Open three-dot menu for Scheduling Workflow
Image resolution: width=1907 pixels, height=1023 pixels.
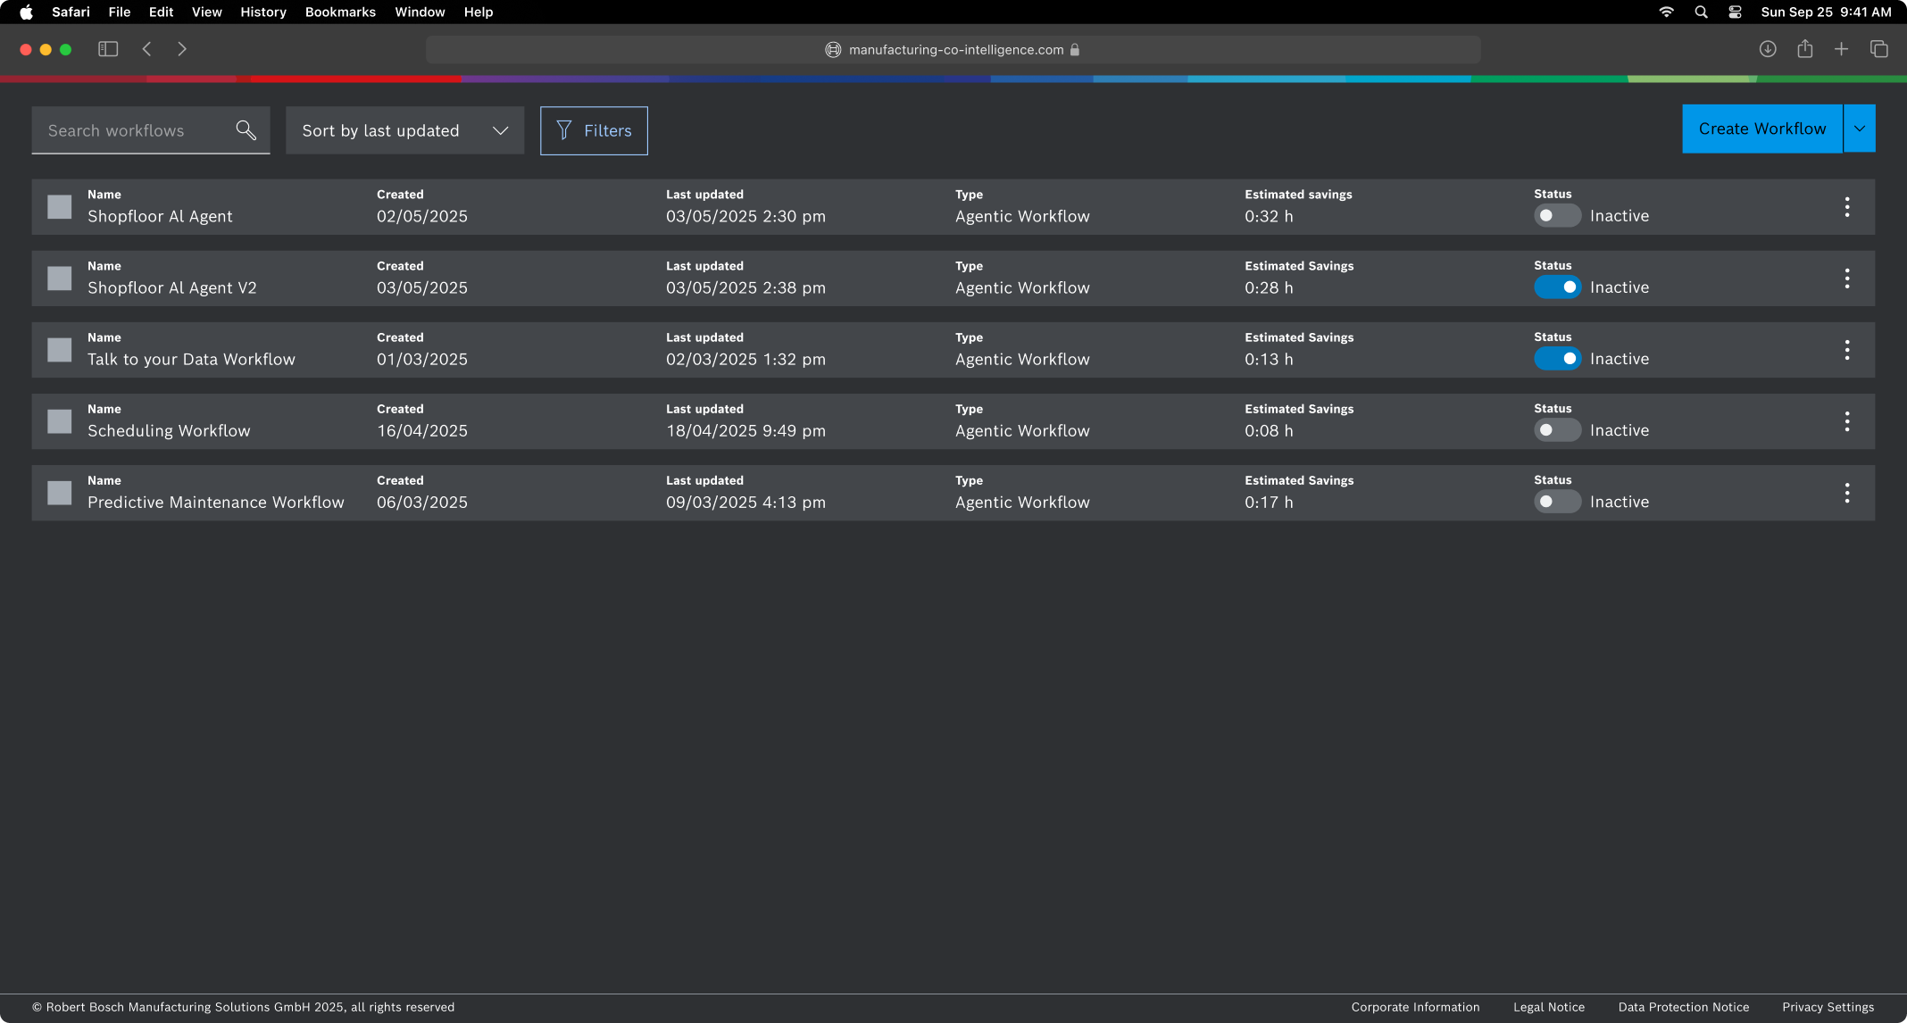click(1846, 421)
